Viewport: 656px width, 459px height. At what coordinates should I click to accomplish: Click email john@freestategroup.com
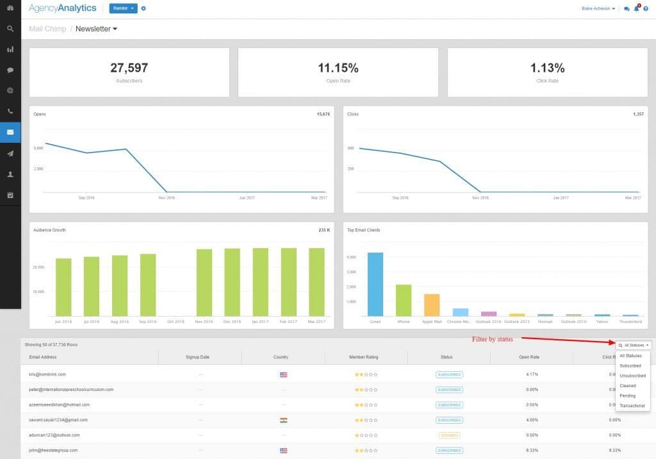53,451
